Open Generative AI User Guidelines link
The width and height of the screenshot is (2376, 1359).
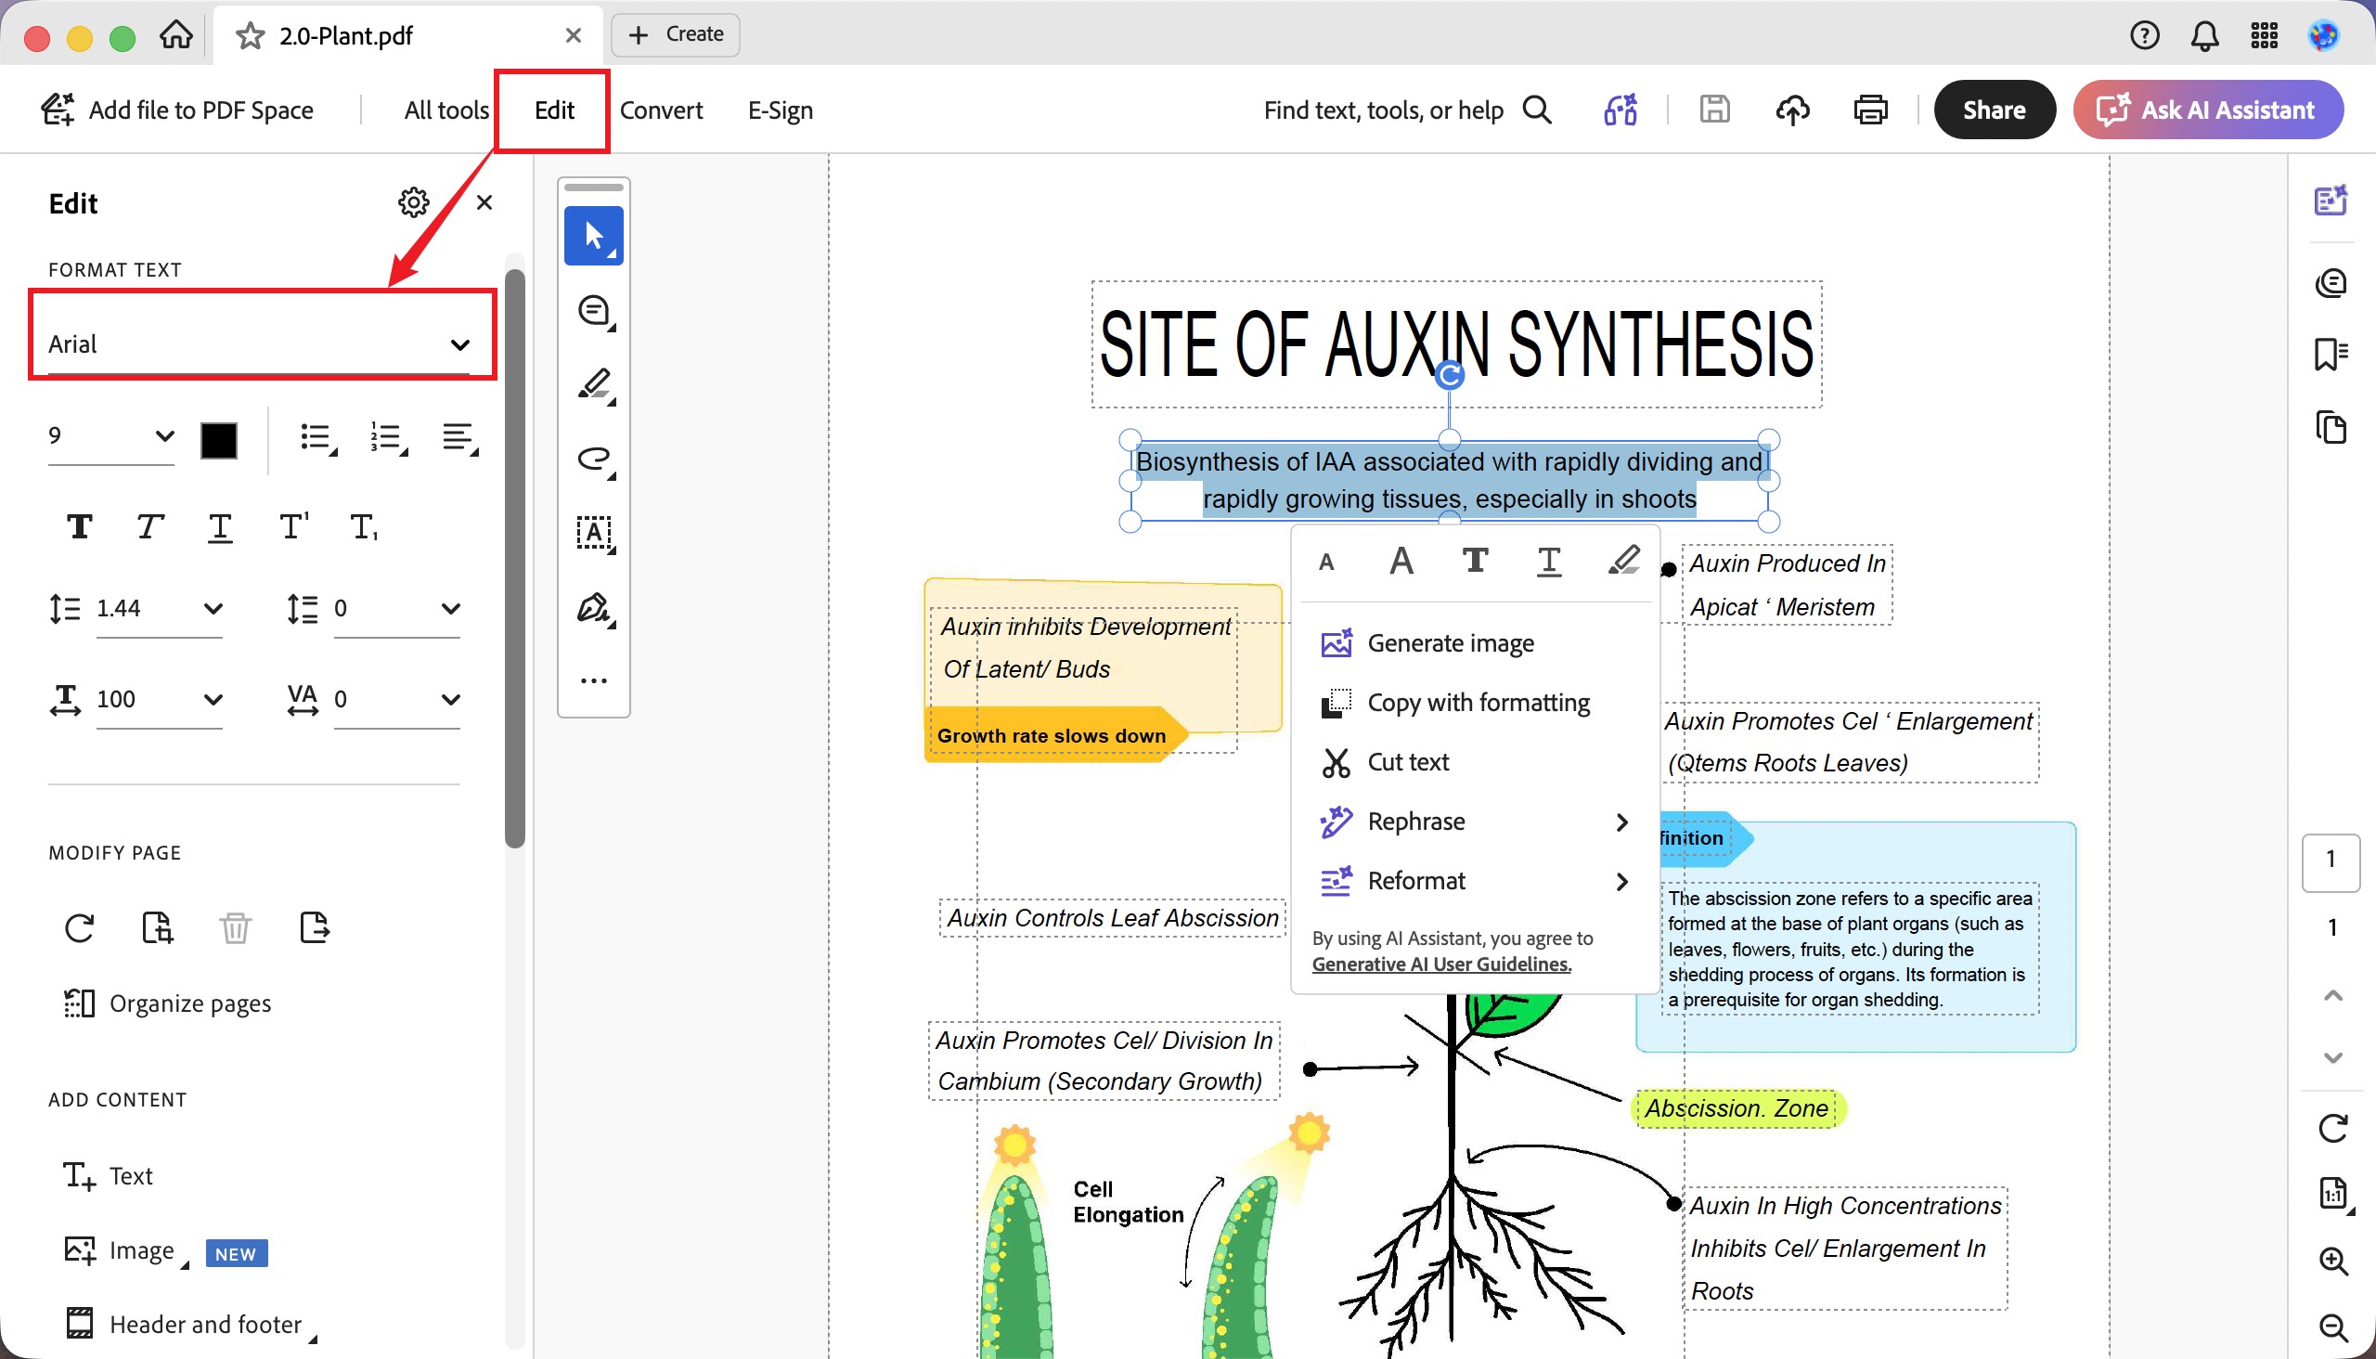tap(1440, 964)
